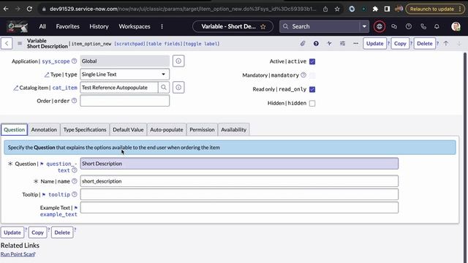
Task: Switch to the Auto-populate tab
Action: 167,130
